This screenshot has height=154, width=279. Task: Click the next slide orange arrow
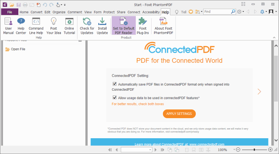coord(259,92)
